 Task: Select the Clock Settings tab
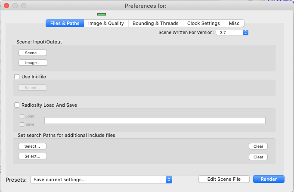click(203, 23)
